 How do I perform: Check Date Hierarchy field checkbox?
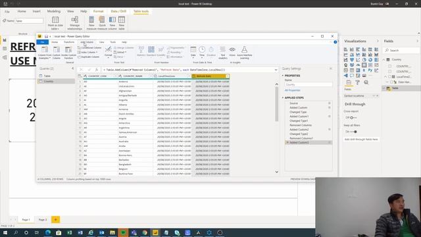(x=391, y=82)
